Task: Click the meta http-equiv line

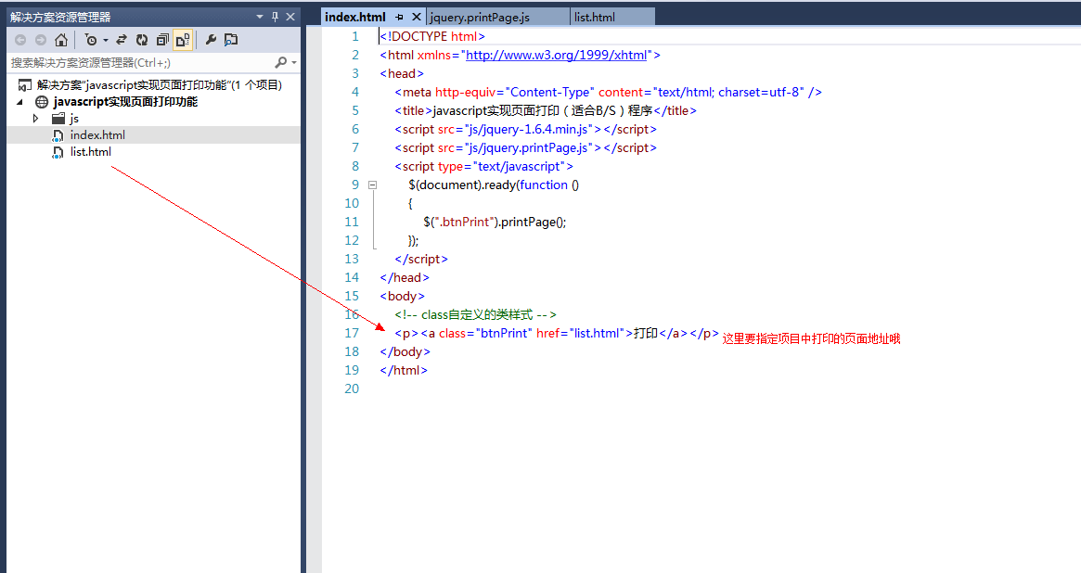Action: 608,93
